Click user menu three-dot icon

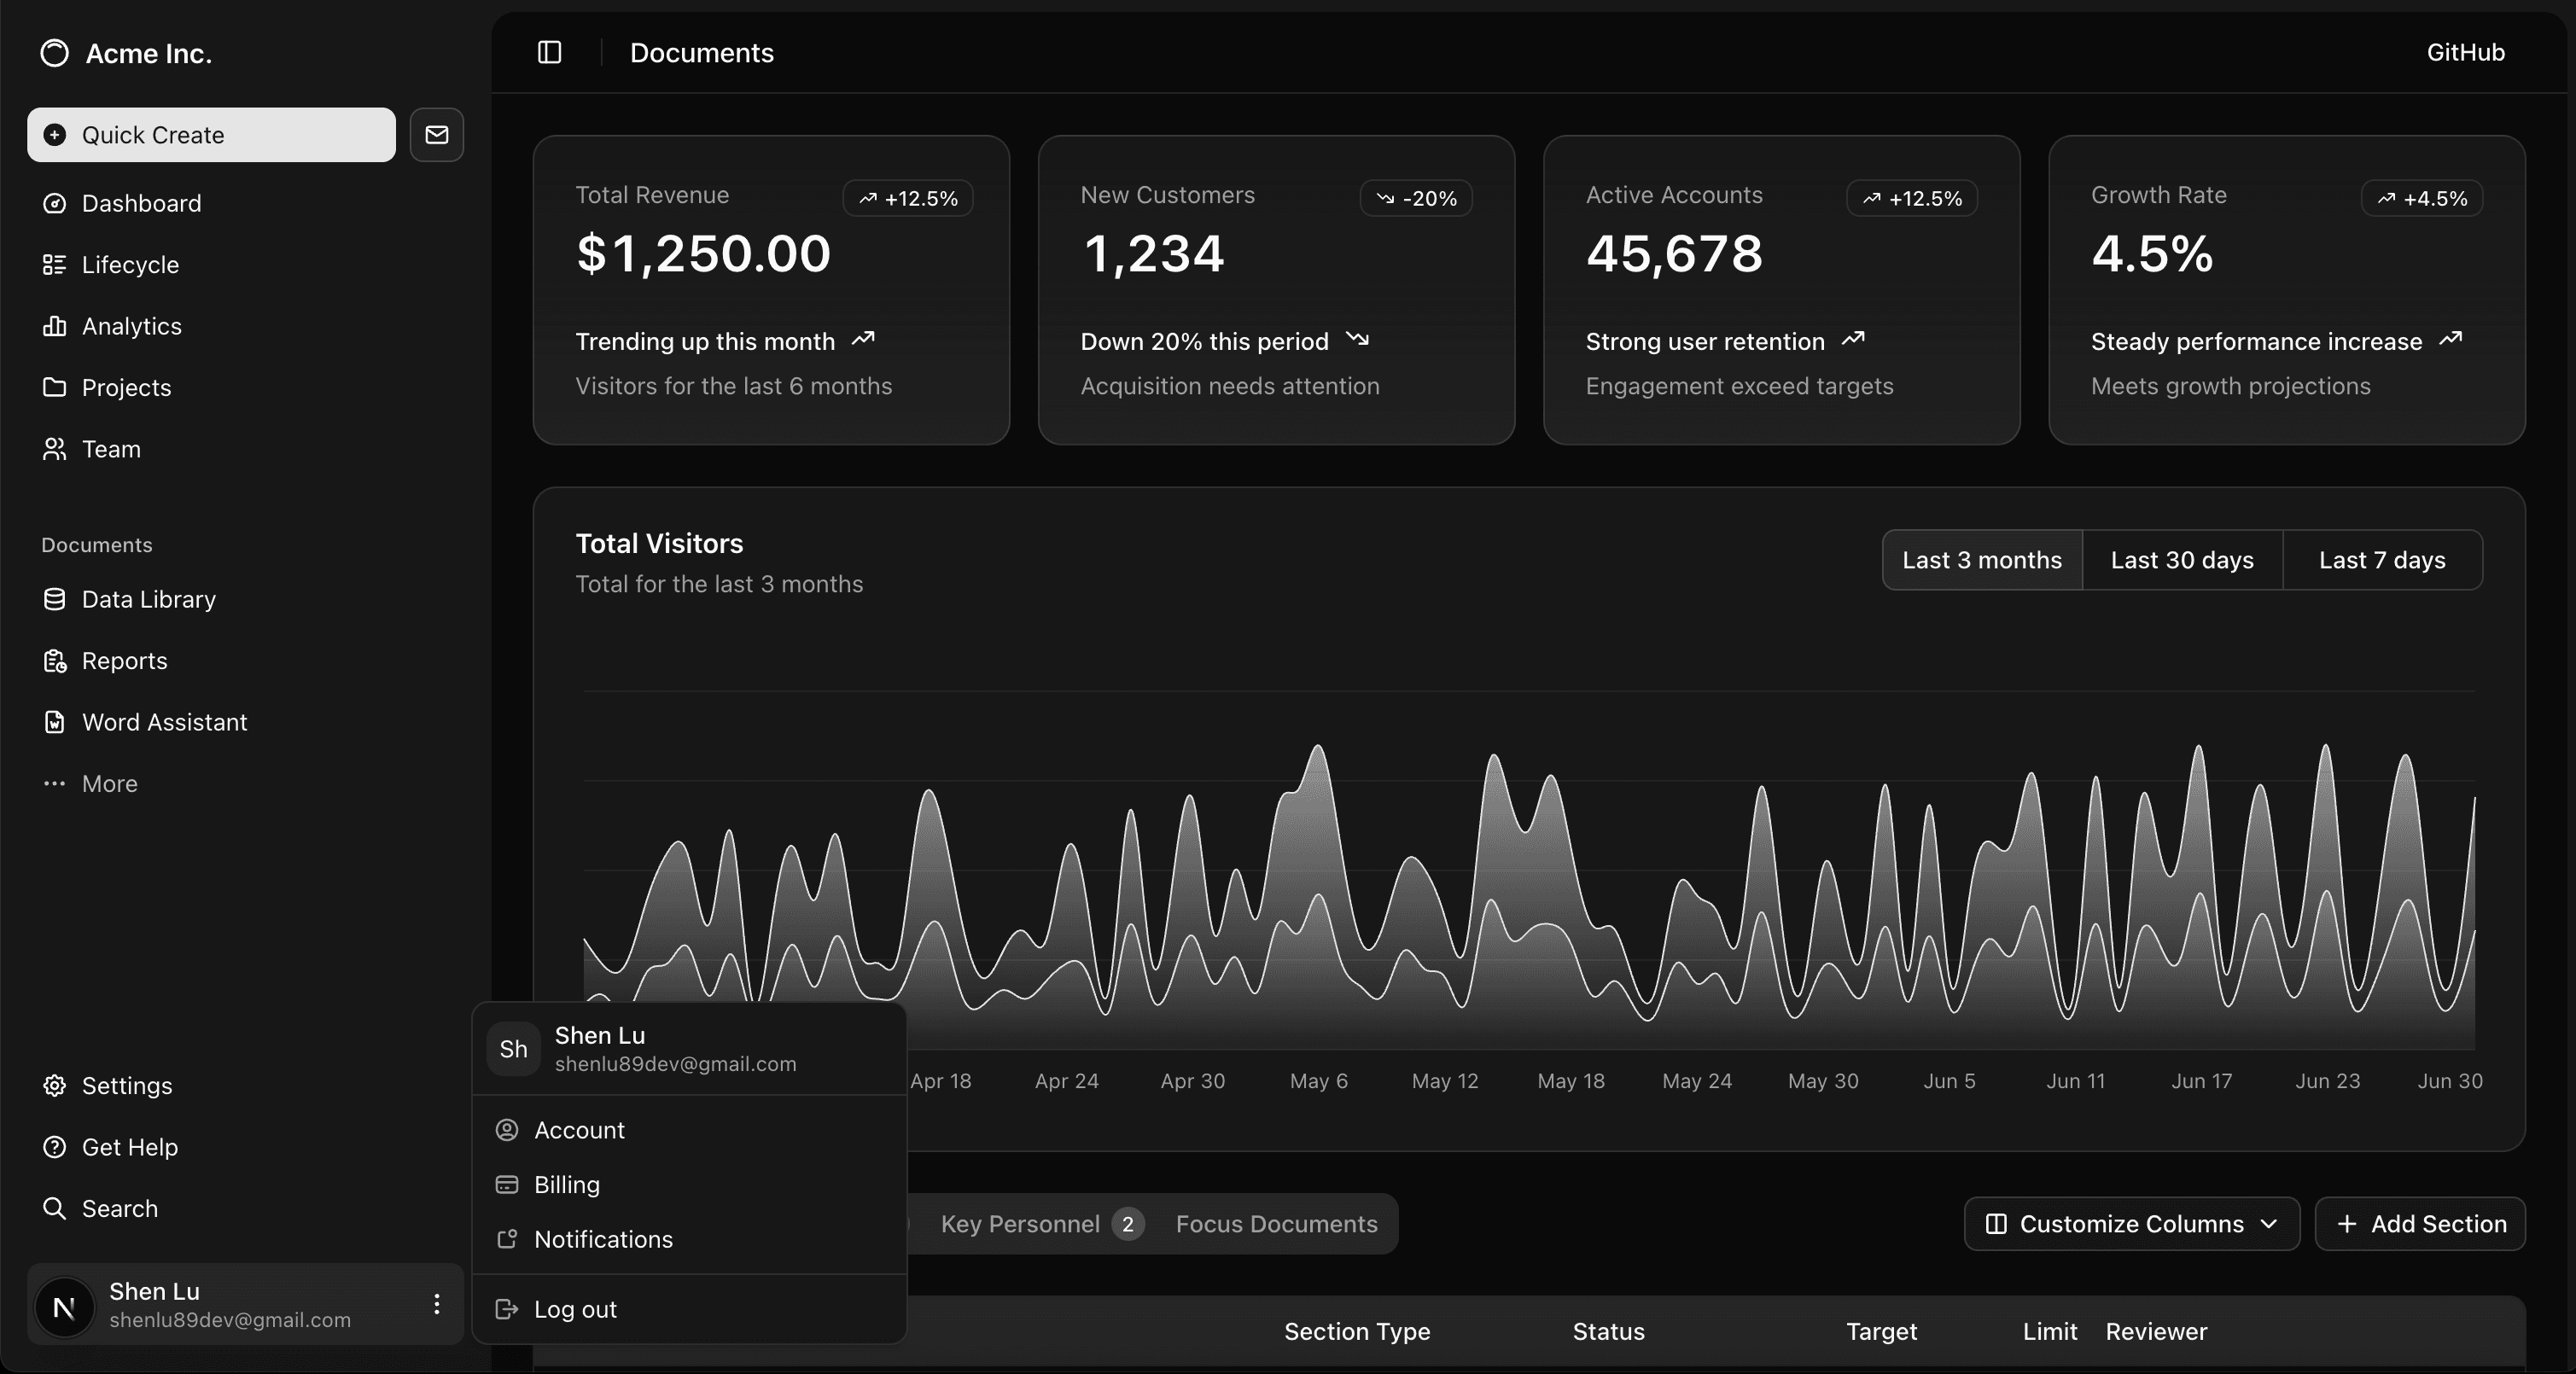click(437, 1304)
